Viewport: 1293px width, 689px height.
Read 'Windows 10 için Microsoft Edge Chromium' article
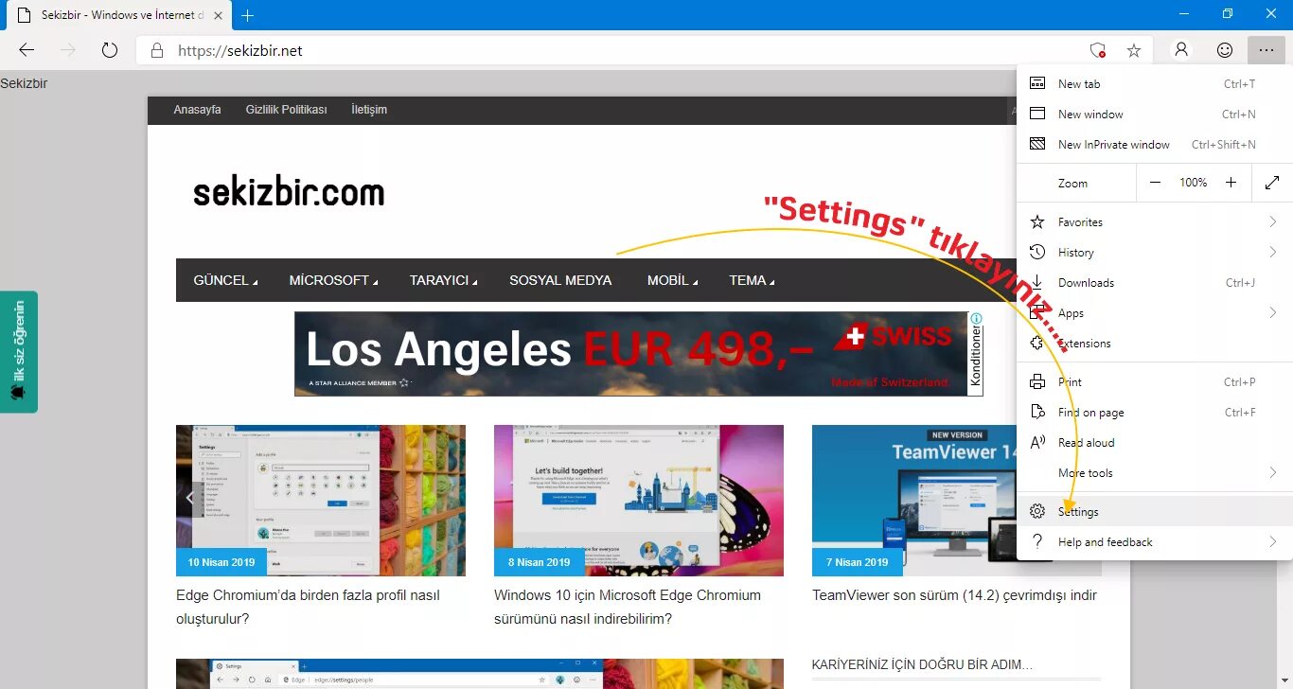point(628,607)
